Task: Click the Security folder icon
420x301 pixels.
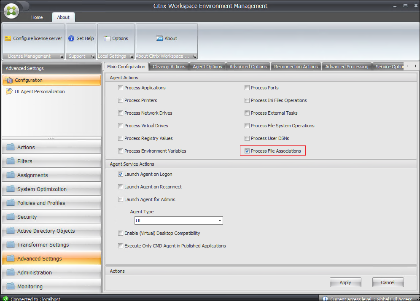Action: click(11, 217)
